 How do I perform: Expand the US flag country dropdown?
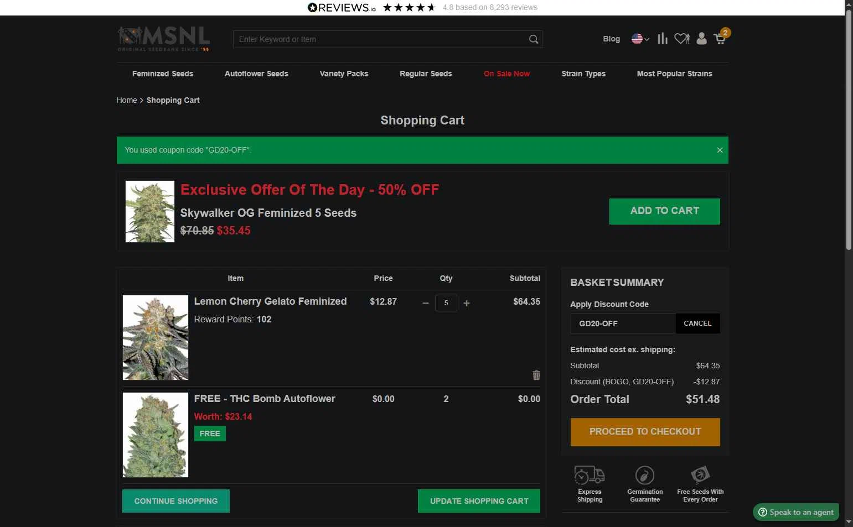(x=640, y=39)
